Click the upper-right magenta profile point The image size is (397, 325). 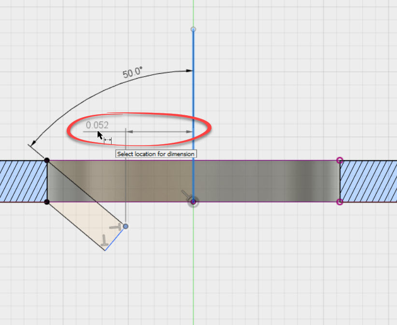340,160
